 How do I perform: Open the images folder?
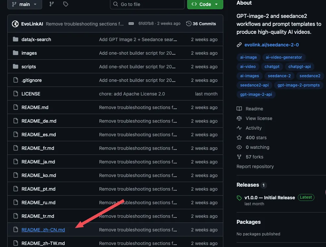pos(29,53)
